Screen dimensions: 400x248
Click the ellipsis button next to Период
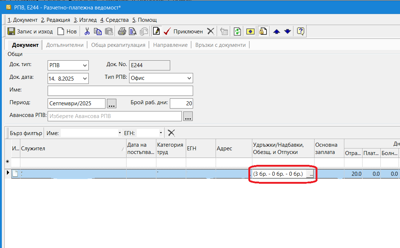pos(111,103)
